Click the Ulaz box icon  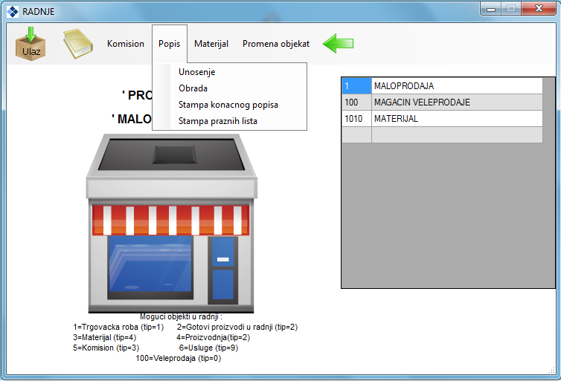31,44
